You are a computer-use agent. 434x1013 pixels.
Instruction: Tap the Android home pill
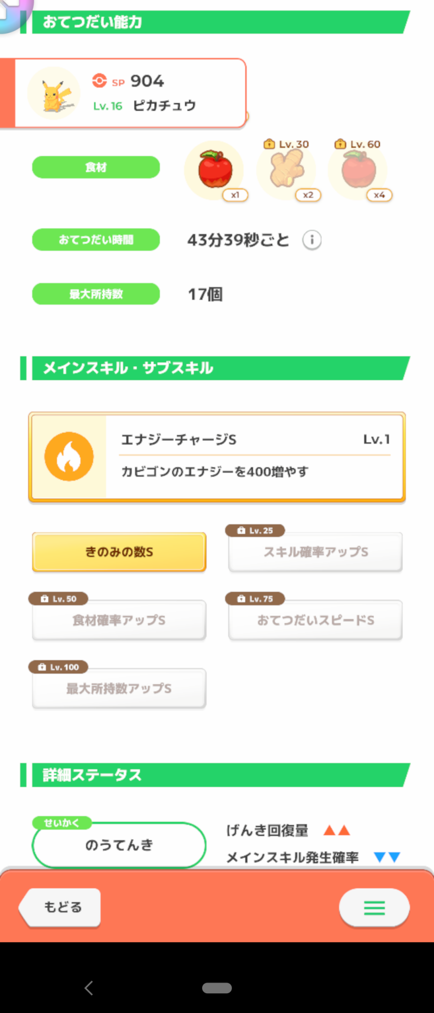217,988
